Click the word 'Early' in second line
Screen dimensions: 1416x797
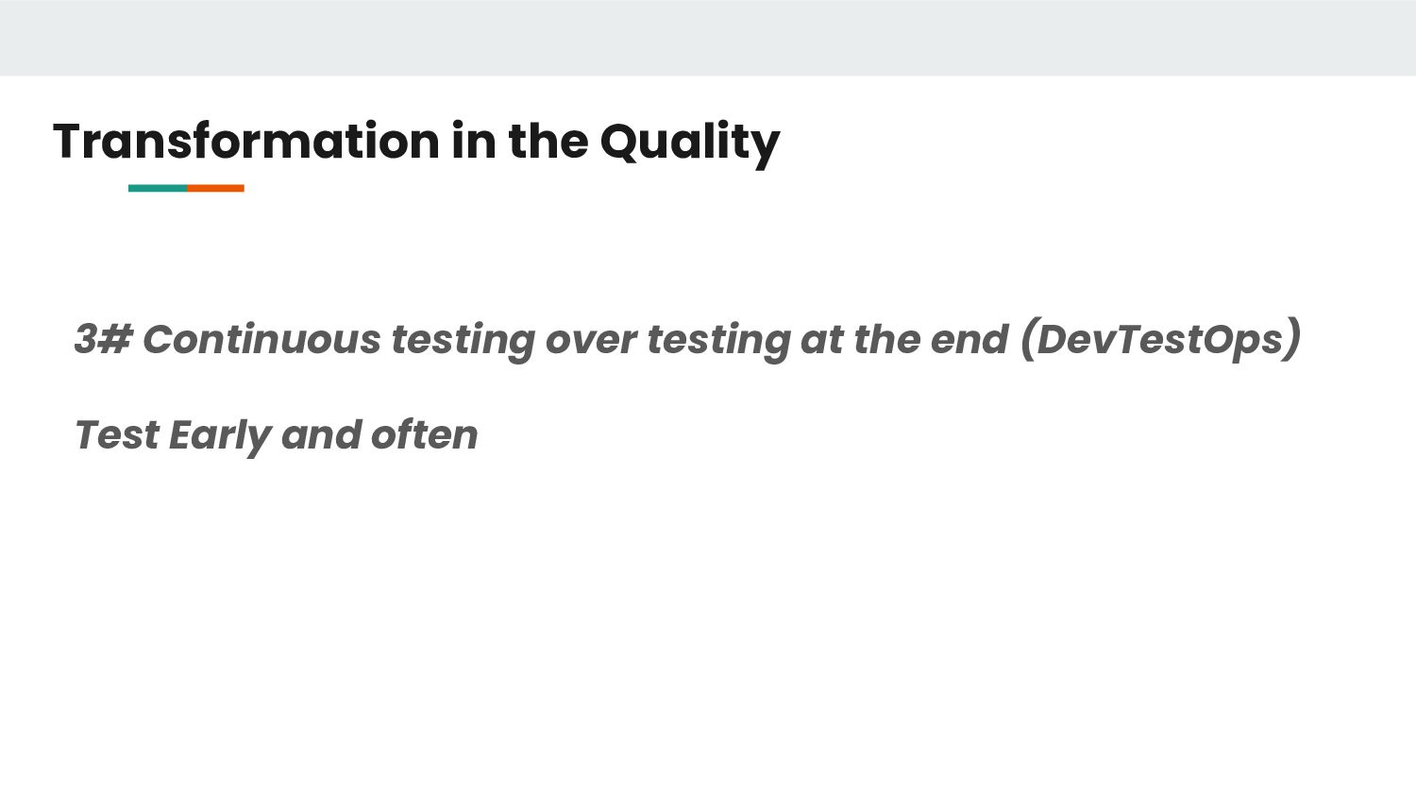(x=220, y=436)
